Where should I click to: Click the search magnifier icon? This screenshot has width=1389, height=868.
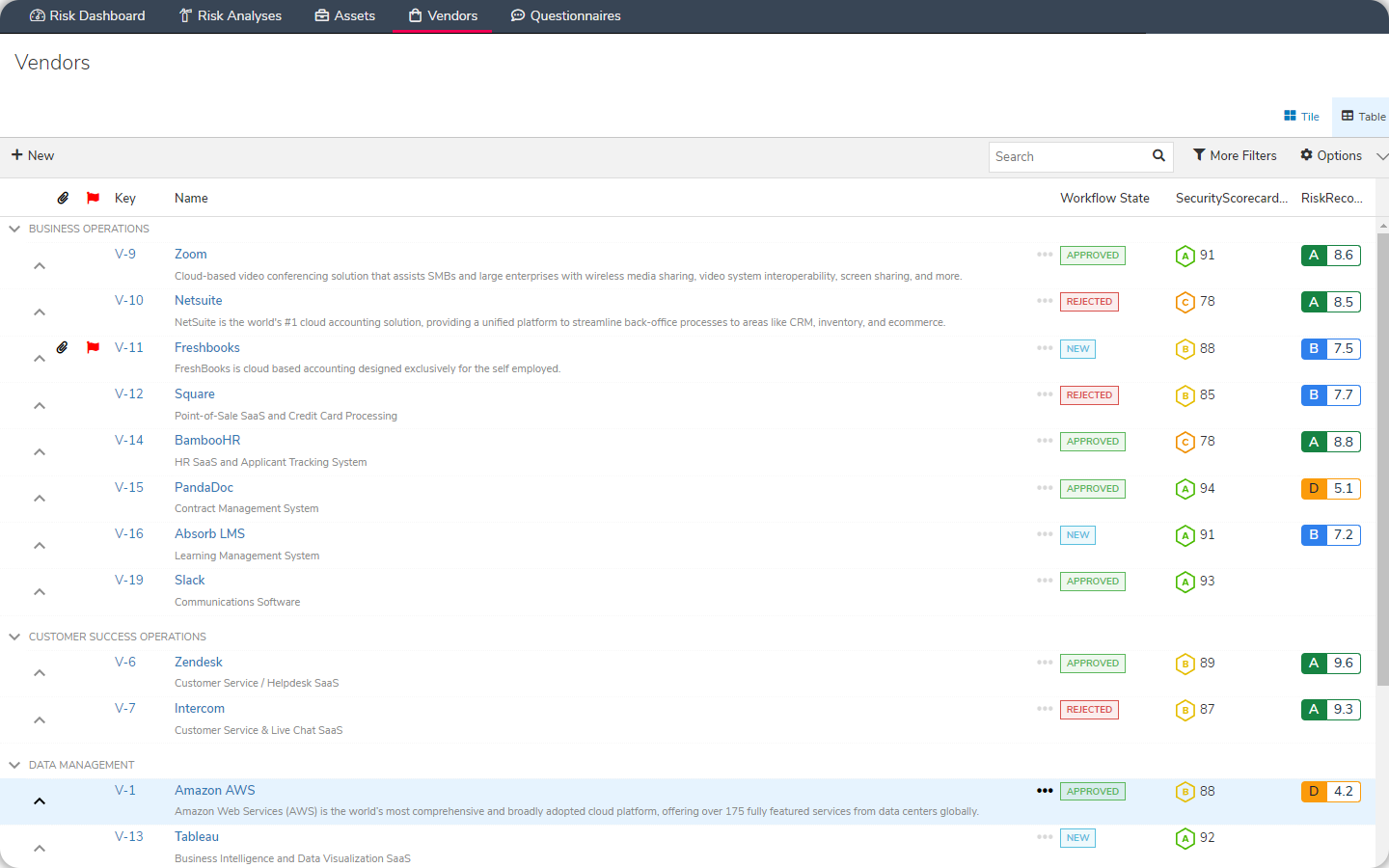click(1158, 155)
